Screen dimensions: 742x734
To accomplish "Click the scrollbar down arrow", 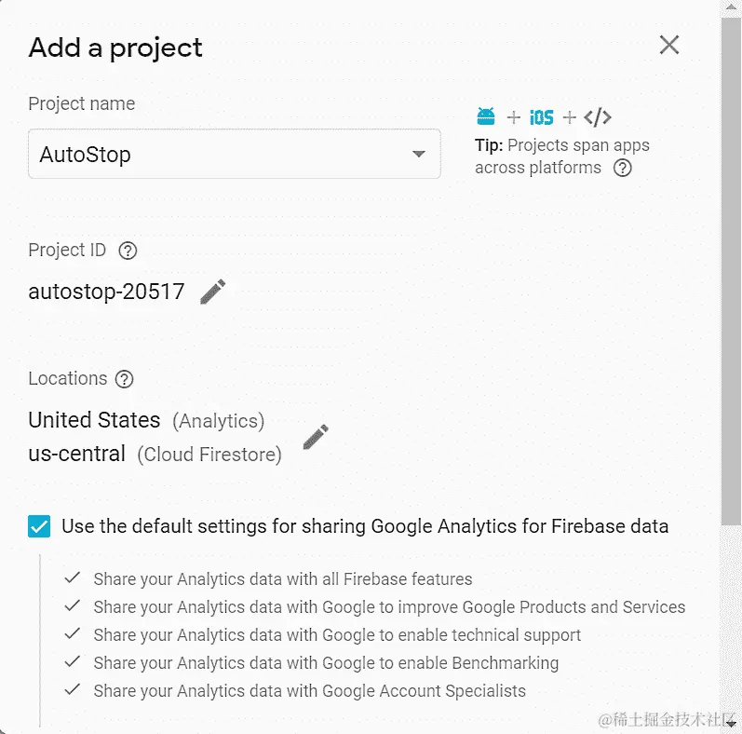I will point(732,727).
